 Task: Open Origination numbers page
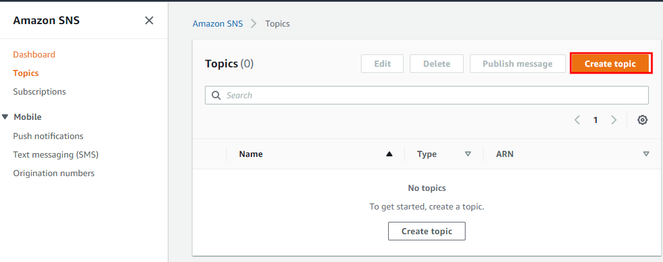pyautogui.click(x=54, y=173)
